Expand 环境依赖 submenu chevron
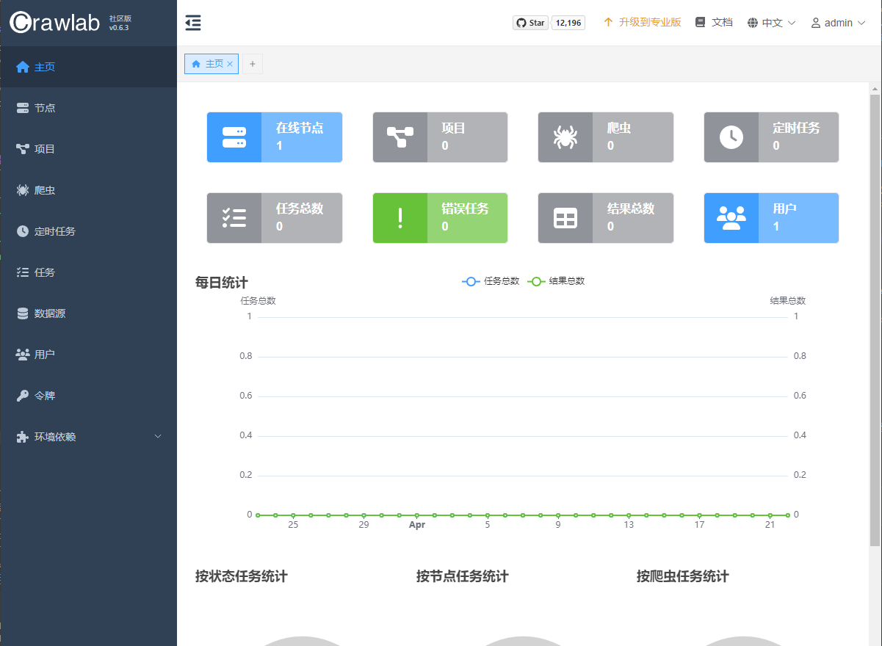882x646 pixels. click(x=158, y=437)
